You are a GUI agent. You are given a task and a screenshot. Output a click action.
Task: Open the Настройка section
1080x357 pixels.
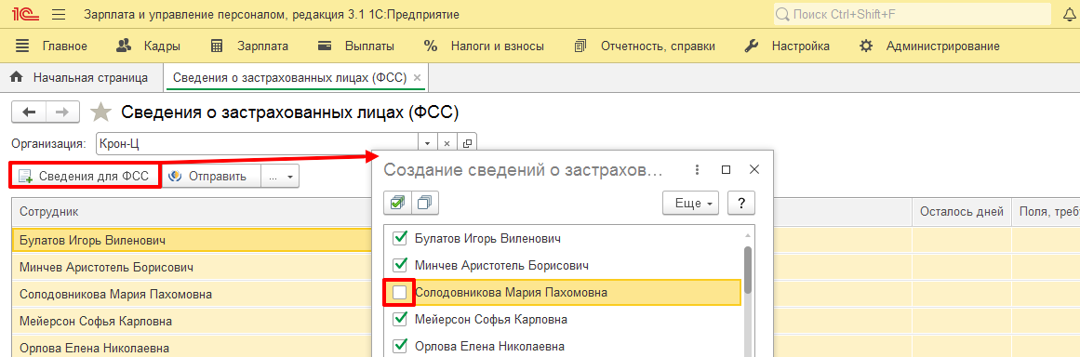point(787,46)
